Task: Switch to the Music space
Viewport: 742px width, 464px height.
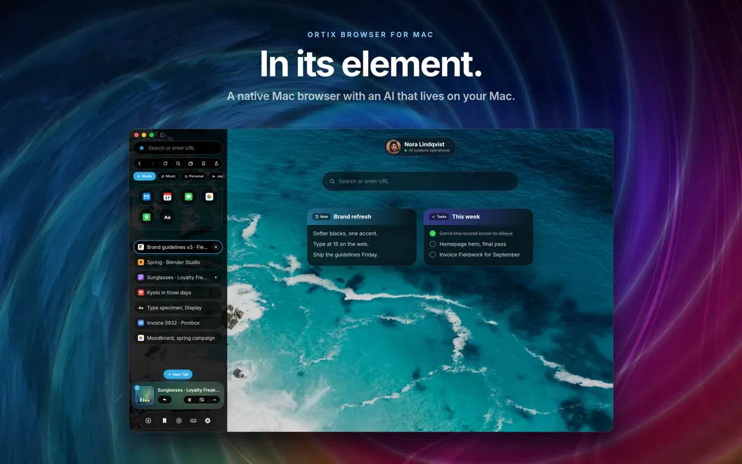Action: (168, 176)
